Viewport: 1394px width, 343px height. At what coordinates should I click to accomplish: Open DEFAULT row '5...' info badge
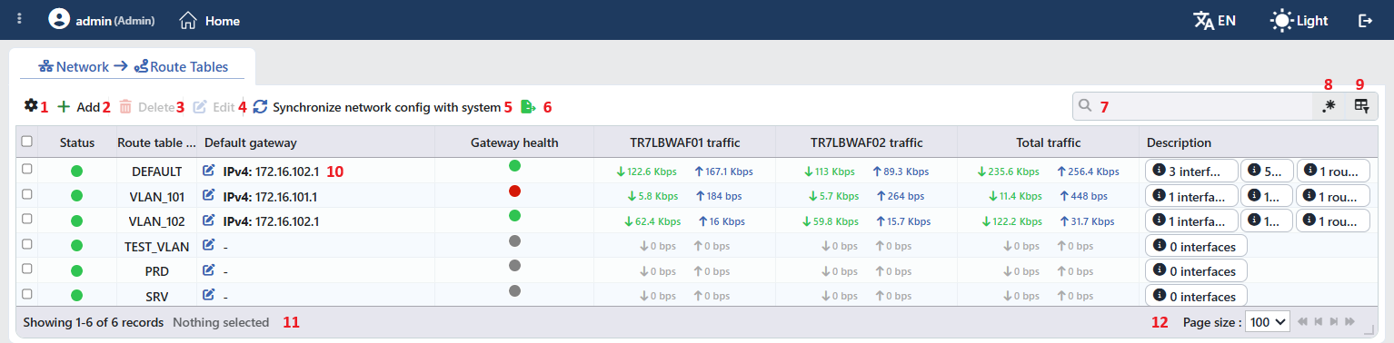click(x=1268, y=171)
